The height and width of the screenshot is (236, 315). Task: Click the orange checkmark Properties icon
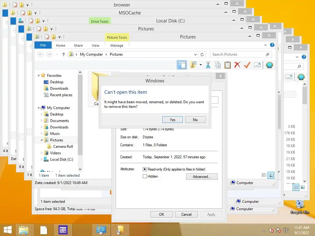pyautogui.click(x=247, y=65)
